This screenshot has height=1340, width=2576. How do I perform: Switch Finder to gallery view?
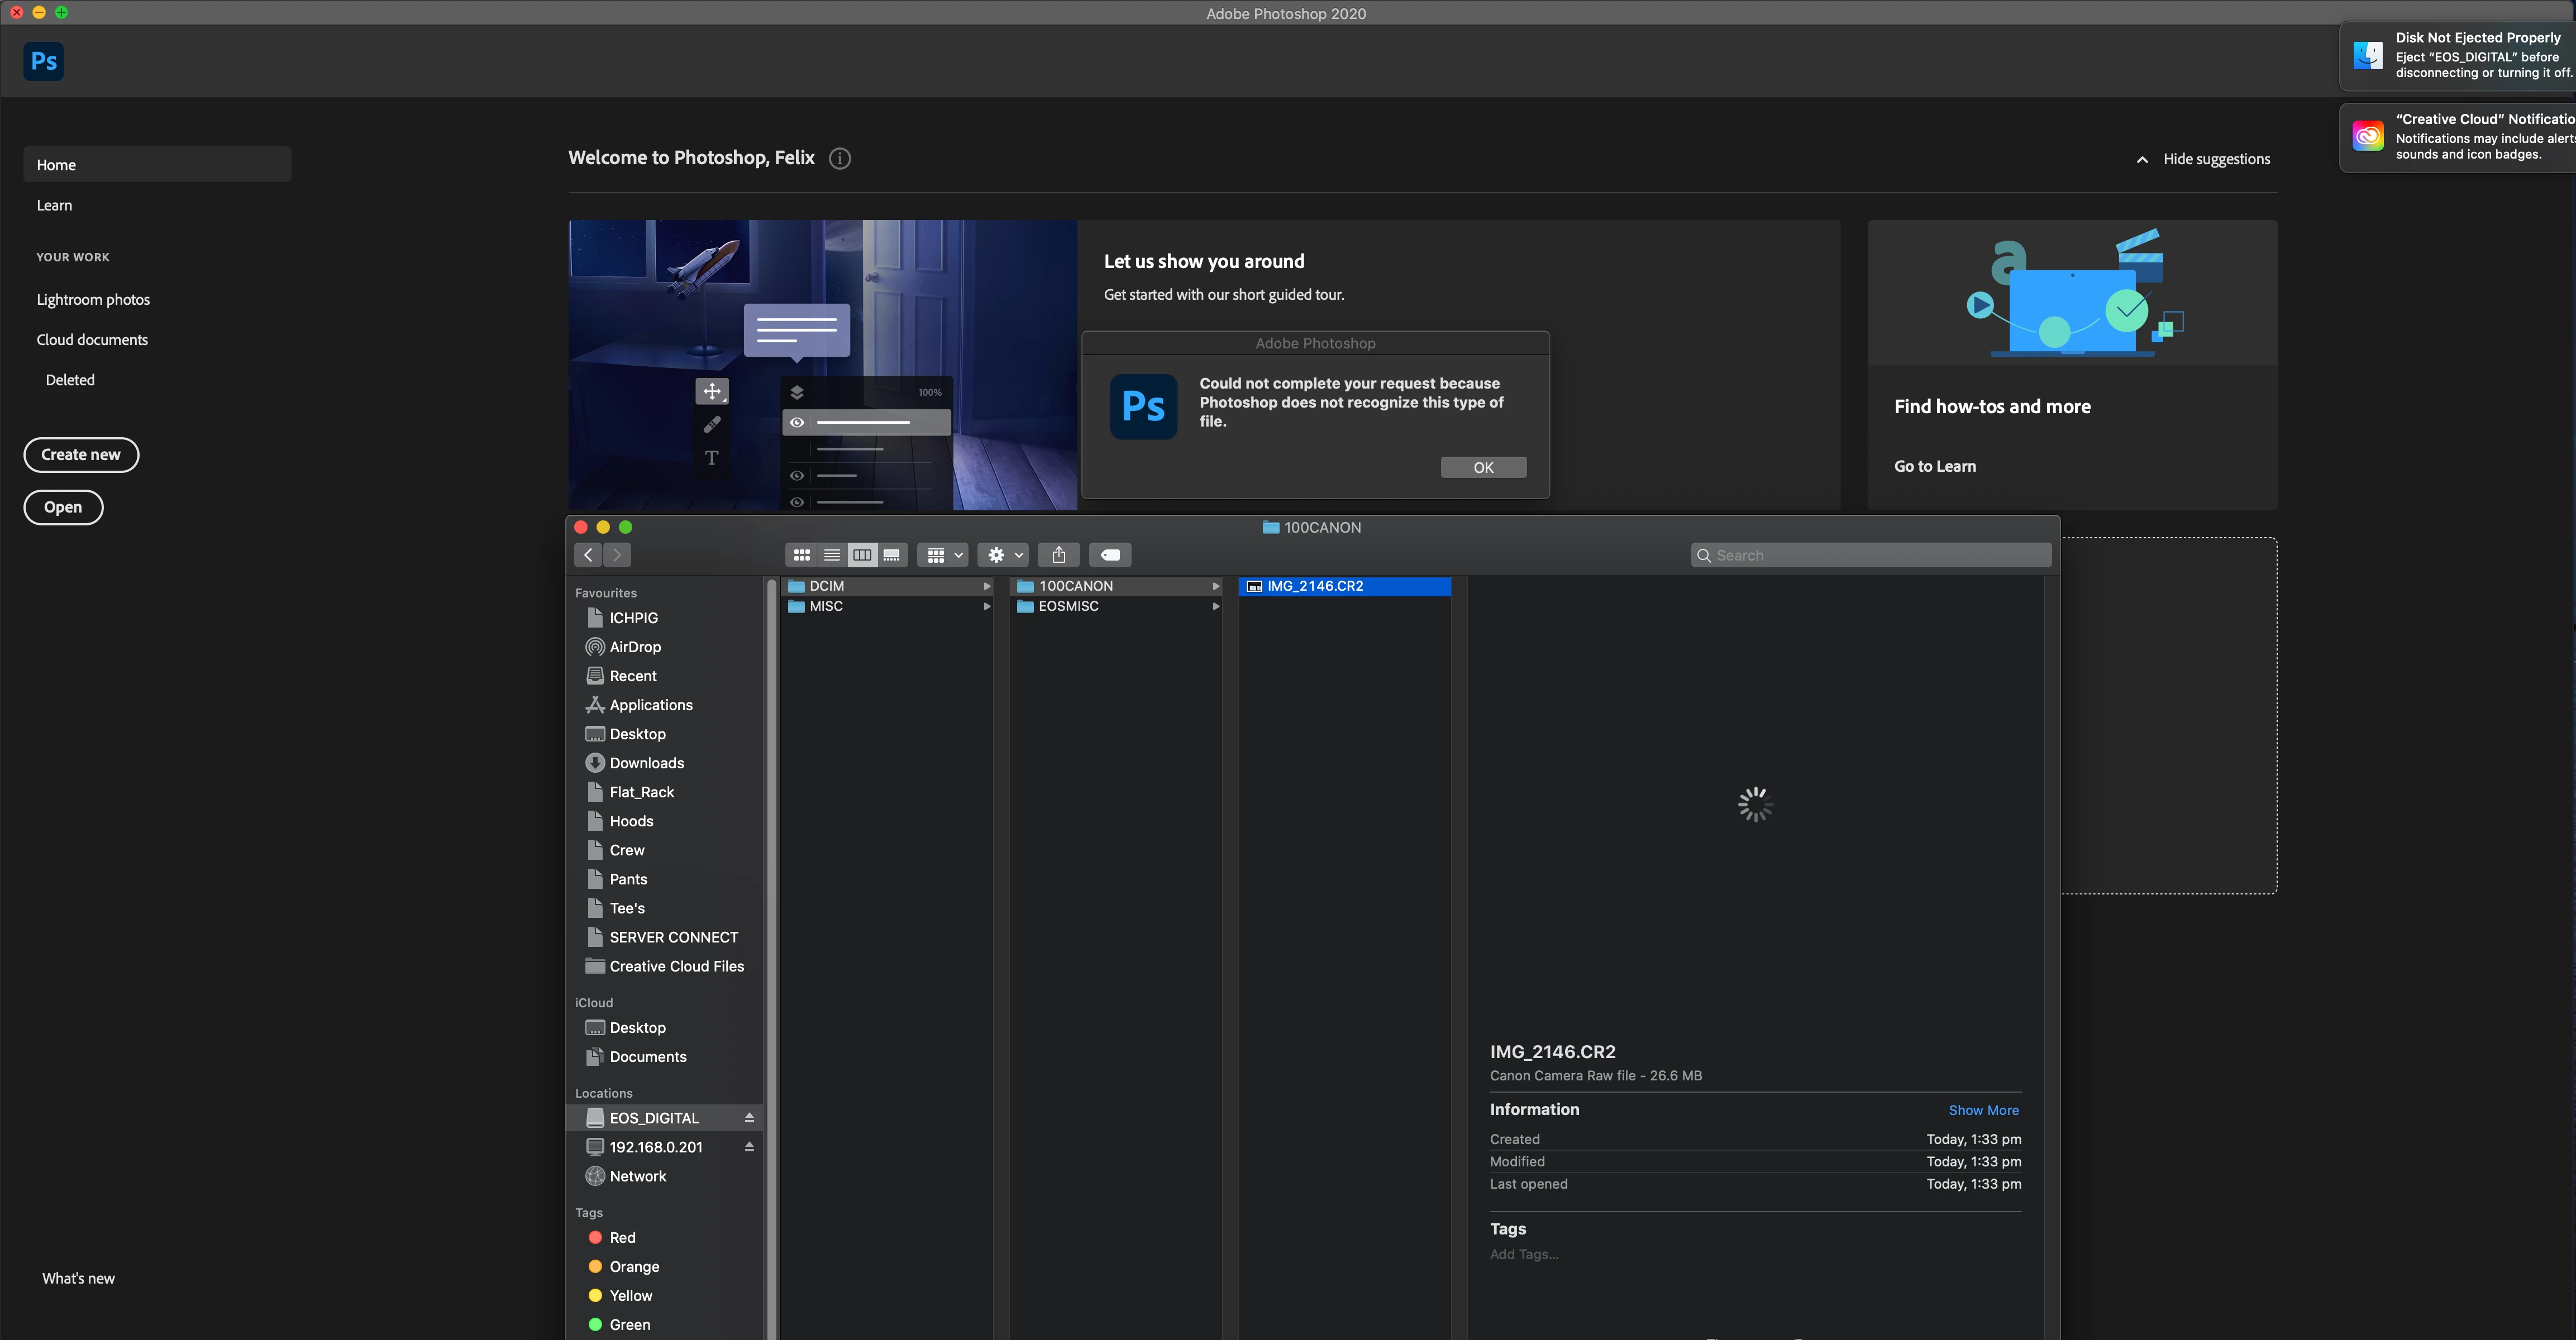pyautogui.click(x=891, y=554)
